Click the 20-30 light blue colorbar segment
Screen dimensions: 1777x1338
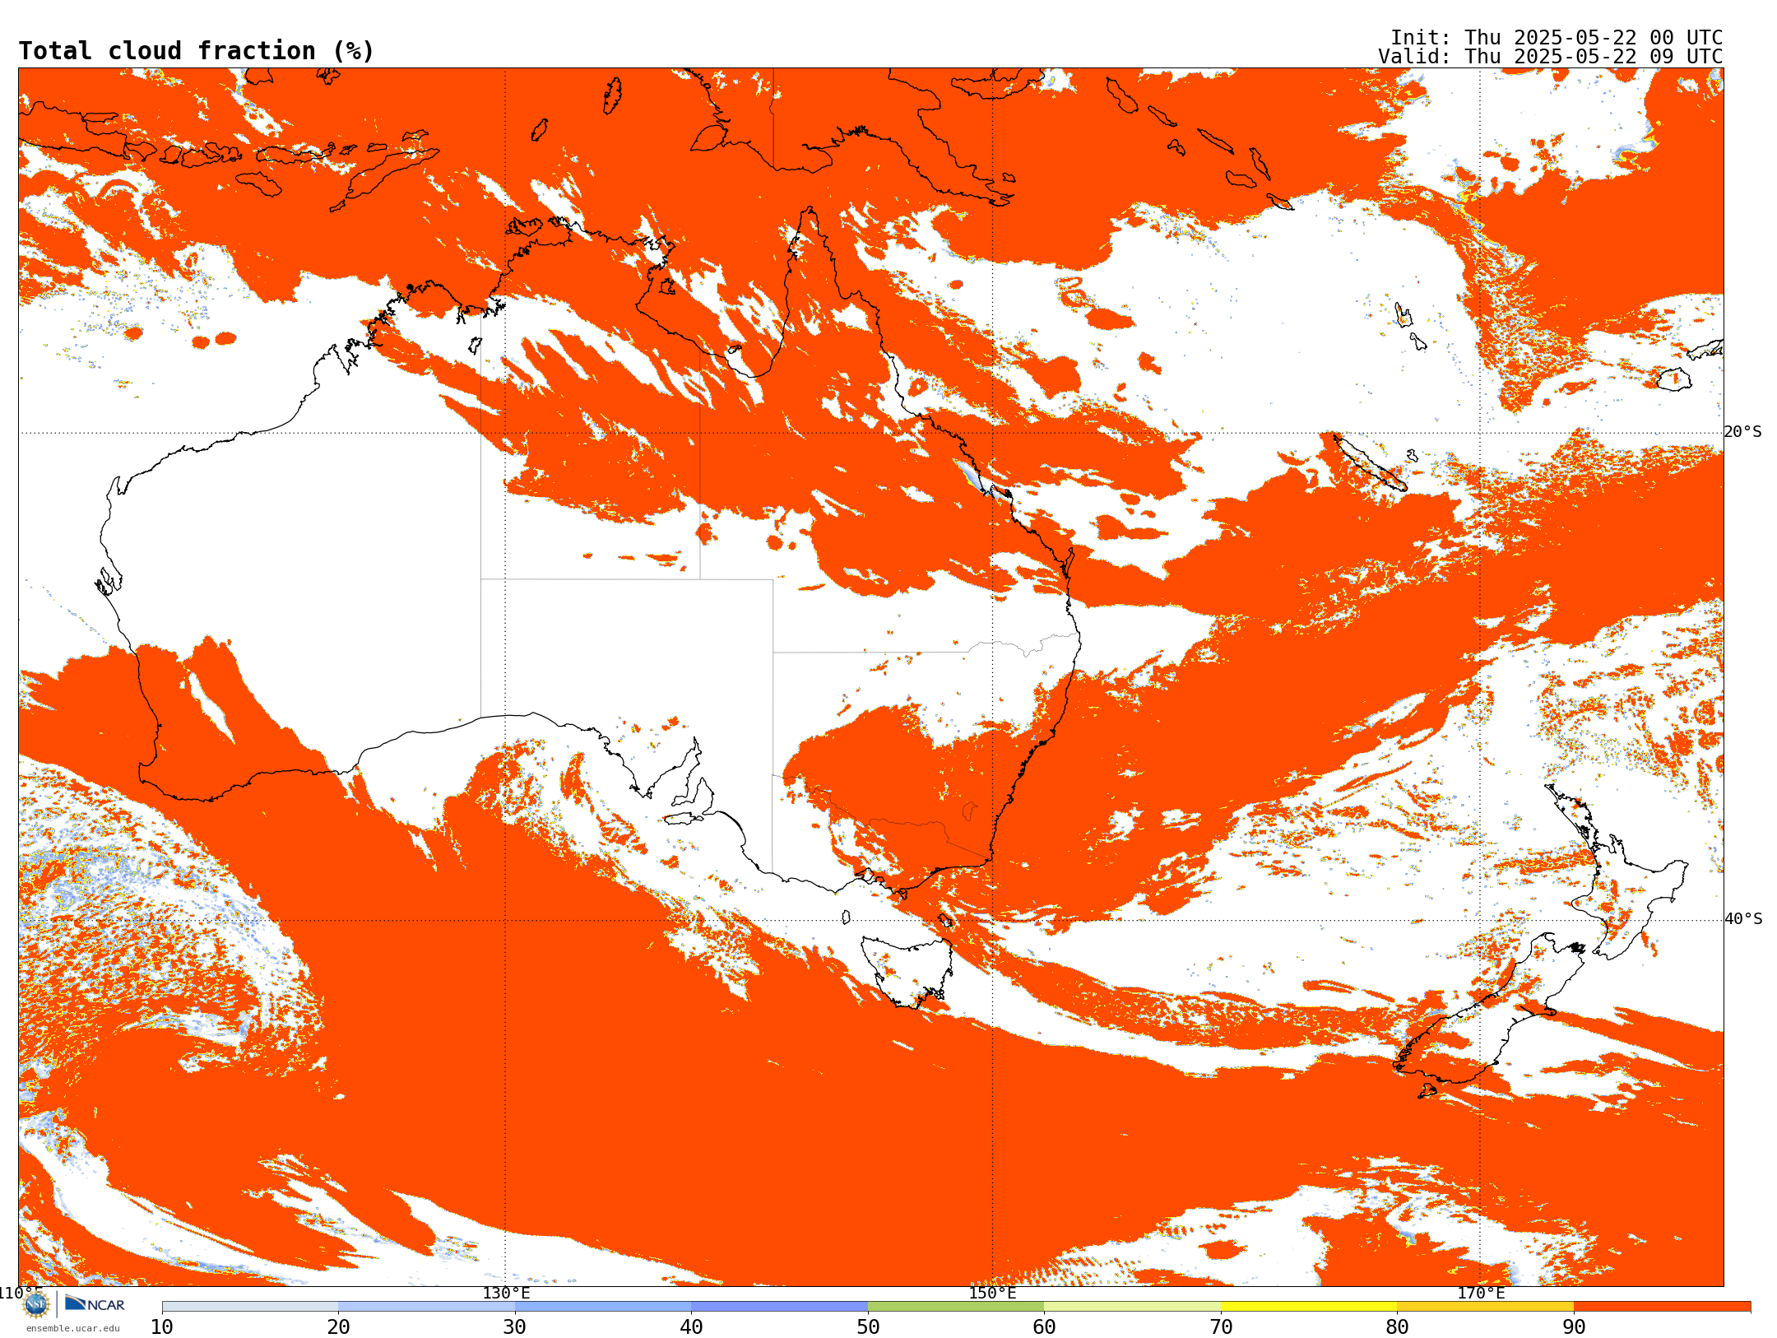[426, 1307]
